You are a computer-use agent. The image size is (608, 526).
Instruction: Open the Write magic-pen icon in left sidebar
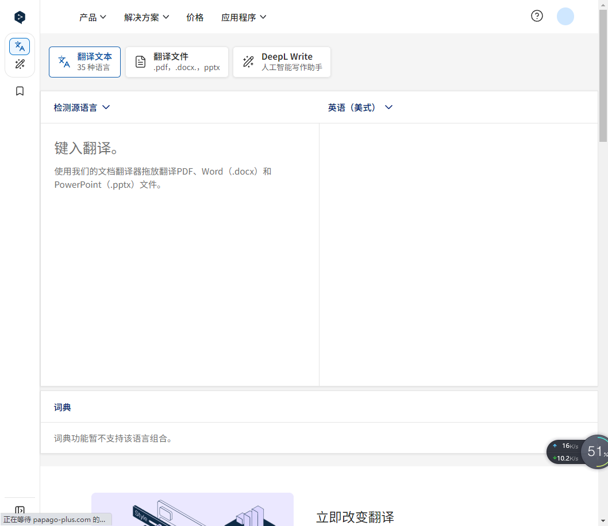point(20,64)
